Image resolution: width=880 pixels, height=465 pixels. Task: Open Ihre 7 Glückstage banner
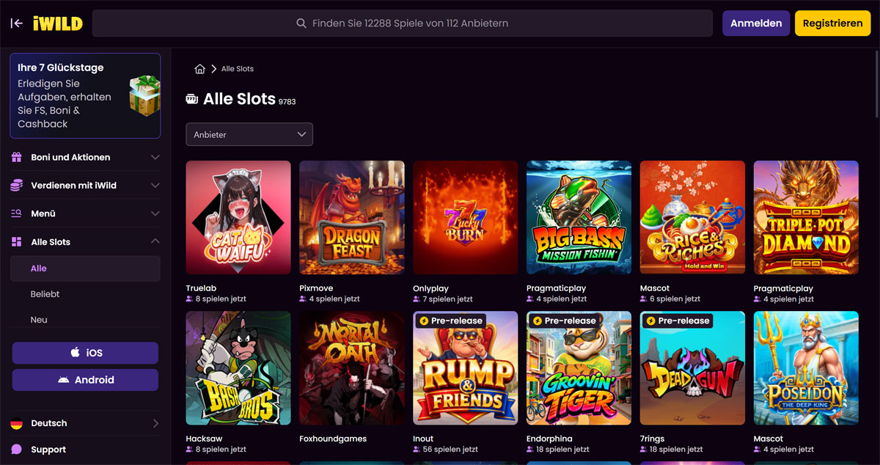[85, 95]
